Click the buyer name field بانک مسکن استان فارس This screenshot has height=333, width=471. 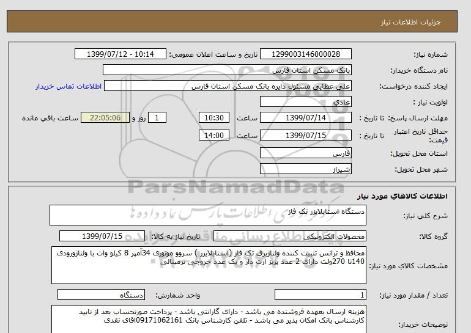coord(227,70)
